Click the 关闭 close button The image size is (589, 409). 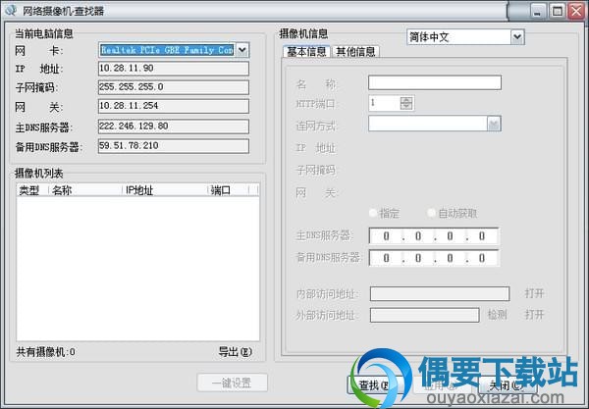pyautogui.click(x=508, y=385)
